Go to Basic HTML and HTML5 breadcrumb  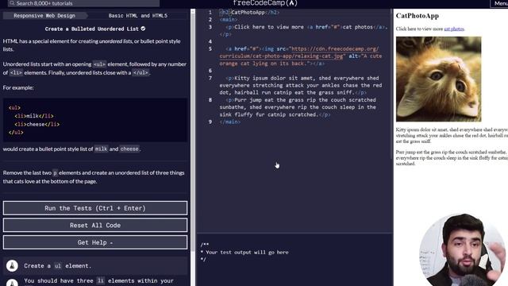pos(137,16)
